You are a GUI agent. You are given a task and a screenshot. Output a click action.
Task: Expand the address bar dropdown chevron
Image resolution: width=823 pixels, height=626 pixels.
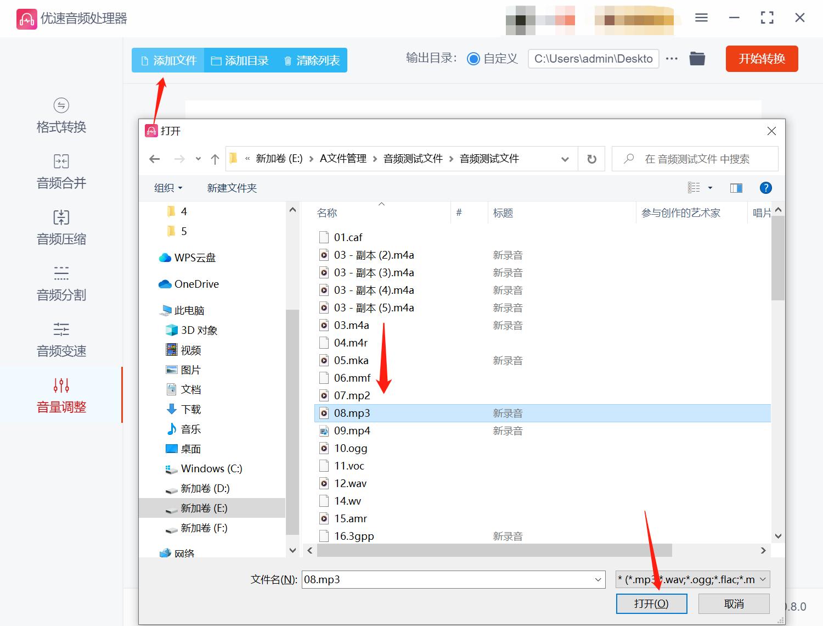pos(565,159)
